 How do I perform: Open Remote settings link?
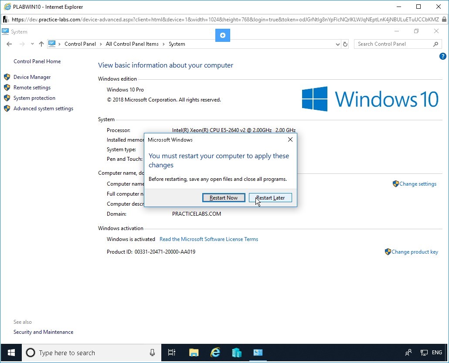[x=32, y=88]
